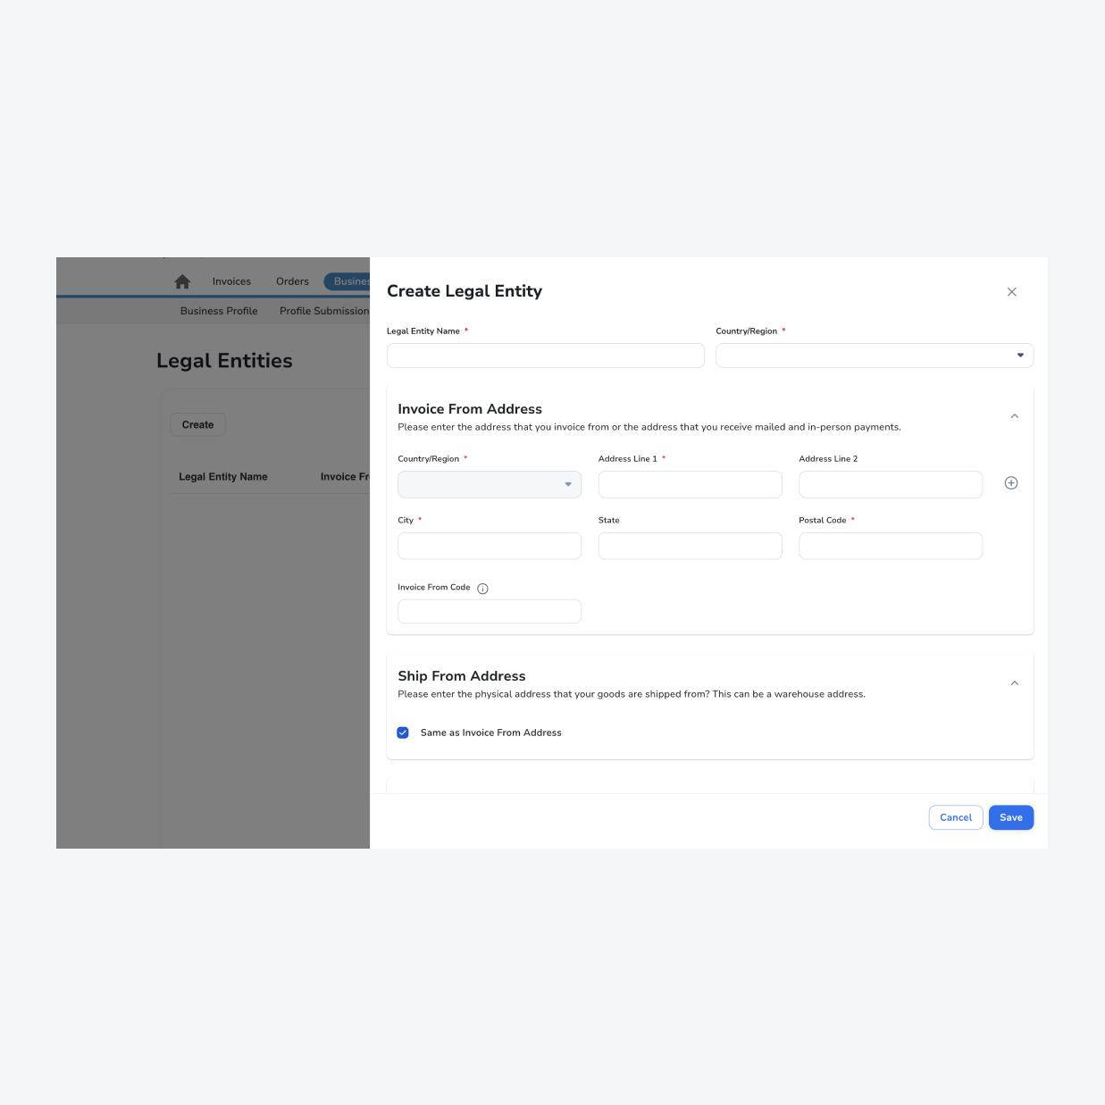The width and height of the screenshot is (1105, 1105).
Task: Close the Create Legal Entity dialog with the X
Action: point(1011,291)
